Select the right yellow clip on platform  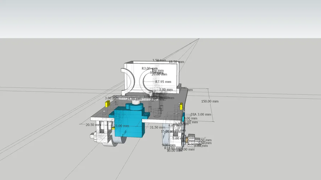[181, 107]
